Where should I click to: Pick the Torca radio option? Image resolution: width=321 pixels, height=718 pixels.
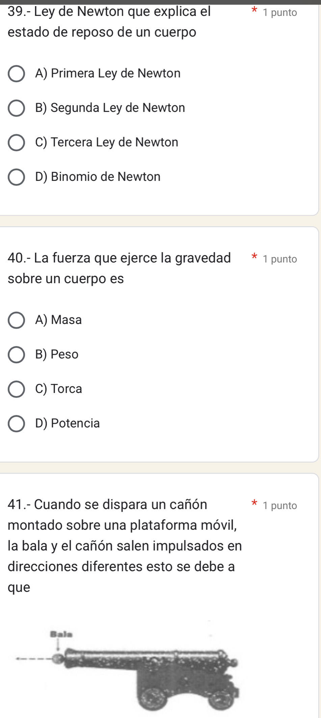16,389
